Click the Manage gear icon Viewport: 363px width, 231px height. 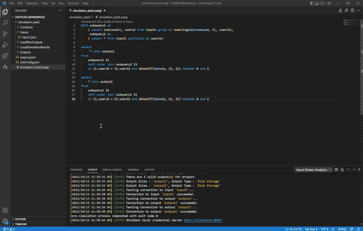[5, 221]
